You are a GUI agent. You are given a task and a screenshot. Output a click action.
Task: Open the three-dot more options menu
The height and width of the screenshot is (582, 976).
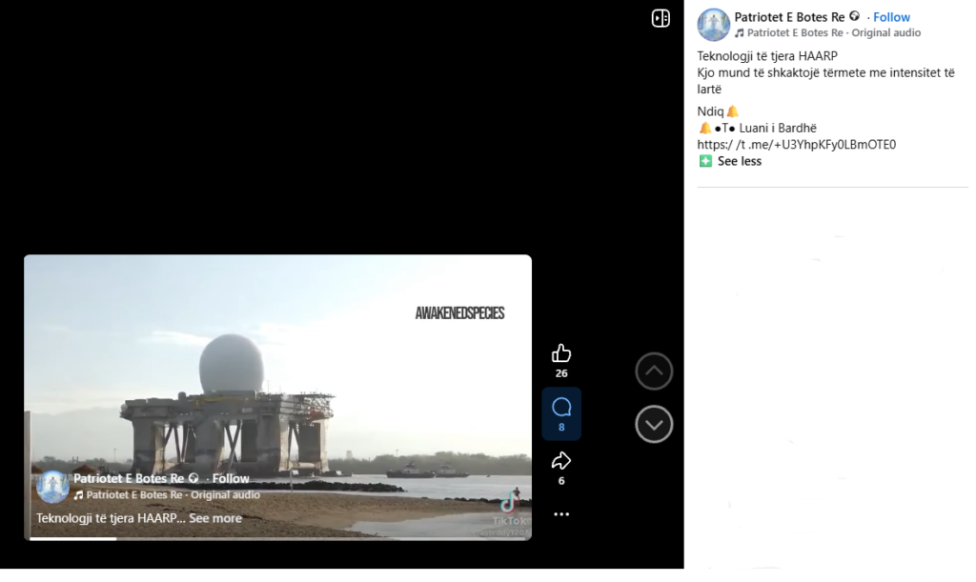(x=561, y=514)
